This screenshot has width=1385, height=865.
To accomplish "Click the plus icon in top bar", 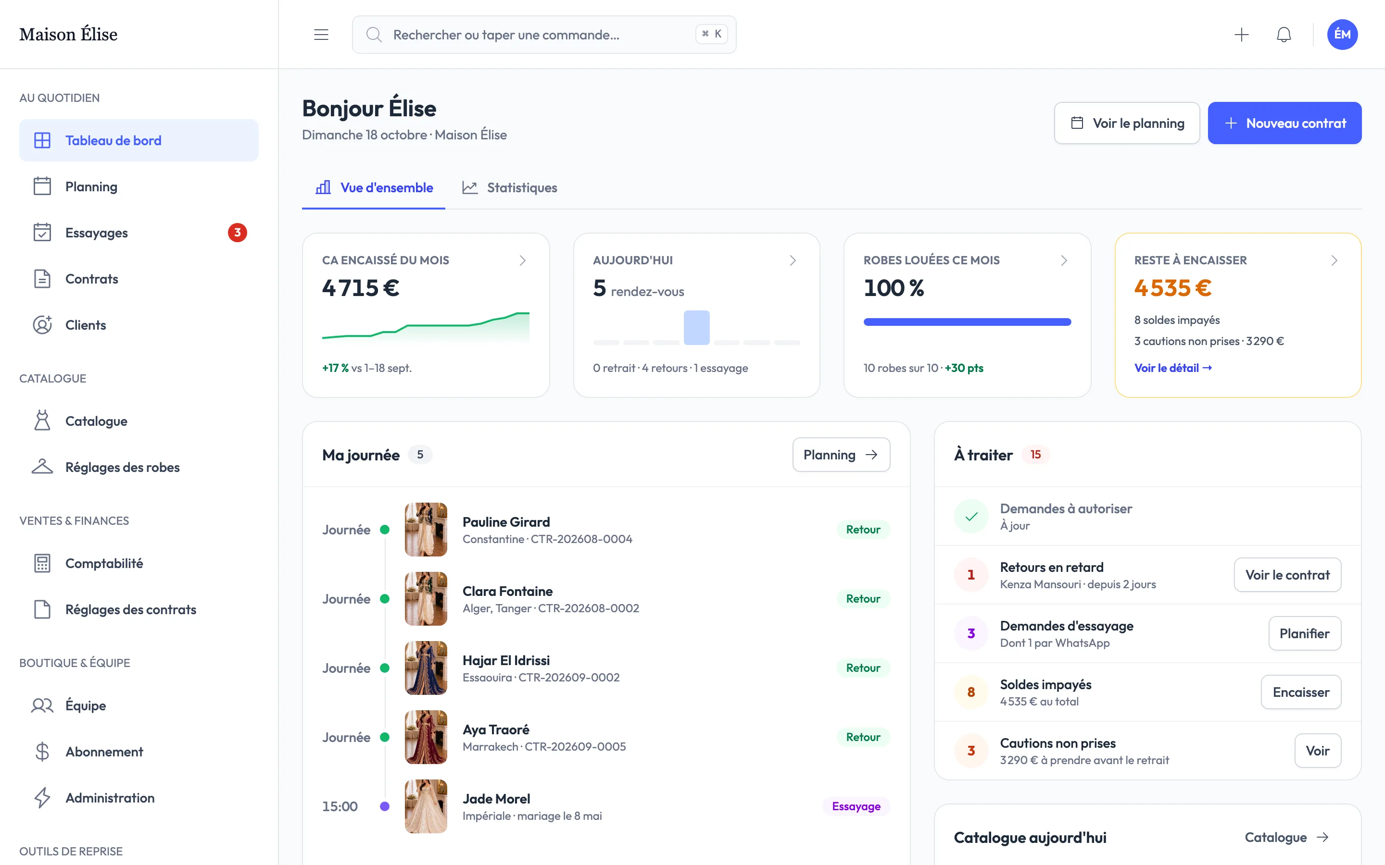I will point(1241,35).
